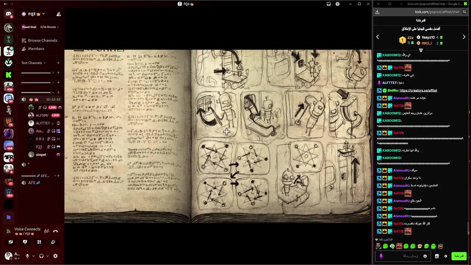Add channel in the AFK category
Screen dimensions: 471x265
coord(58,176)
